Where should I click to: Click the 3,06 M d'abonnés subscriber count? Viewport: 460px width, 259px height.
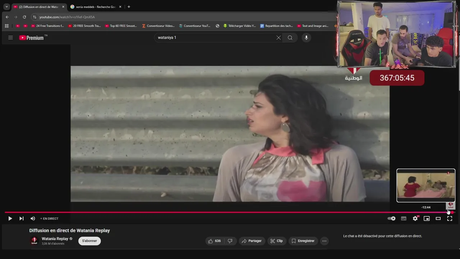point(53,244)
